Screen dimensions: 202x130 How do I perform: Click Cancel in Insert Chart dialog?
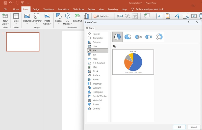[x=194, y=127]
